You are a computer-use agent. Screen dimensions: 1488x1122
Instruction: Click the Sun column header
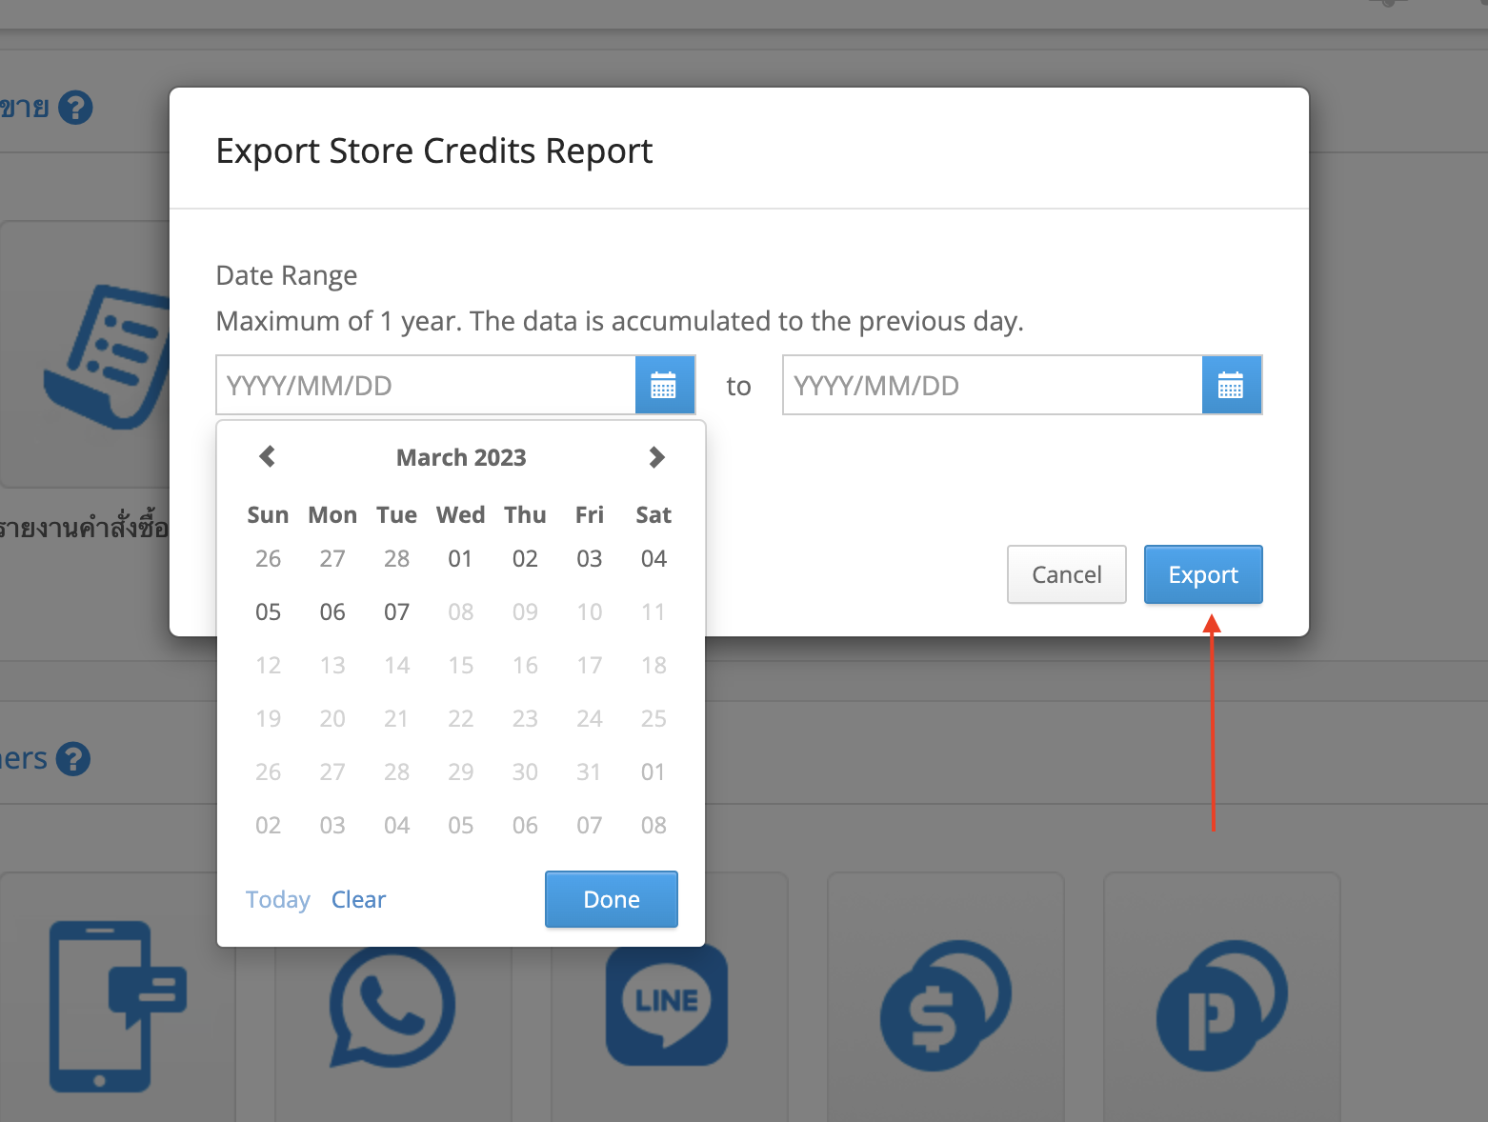click(268, 514)
